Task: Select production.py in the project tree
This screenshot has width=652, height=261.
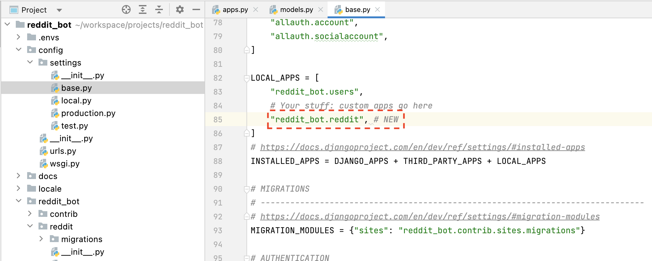Action: (88, 113)
